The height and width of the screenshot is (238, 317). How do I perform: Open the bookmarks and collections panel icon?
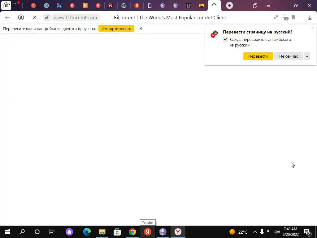click(255, 6)
